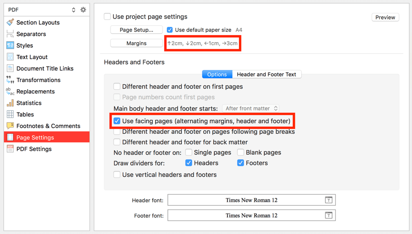
Task: Click the Preview button
Action: click(385, 17)
